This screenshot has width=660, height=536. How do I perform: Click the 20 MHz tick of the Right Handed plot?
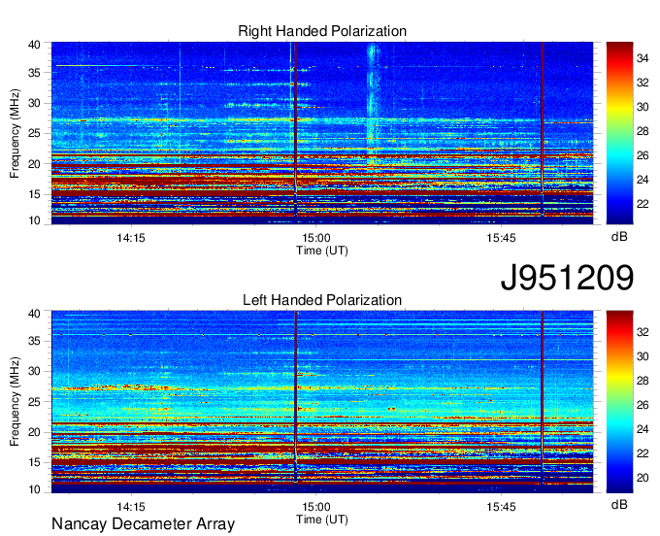click(x=34, y=164)
